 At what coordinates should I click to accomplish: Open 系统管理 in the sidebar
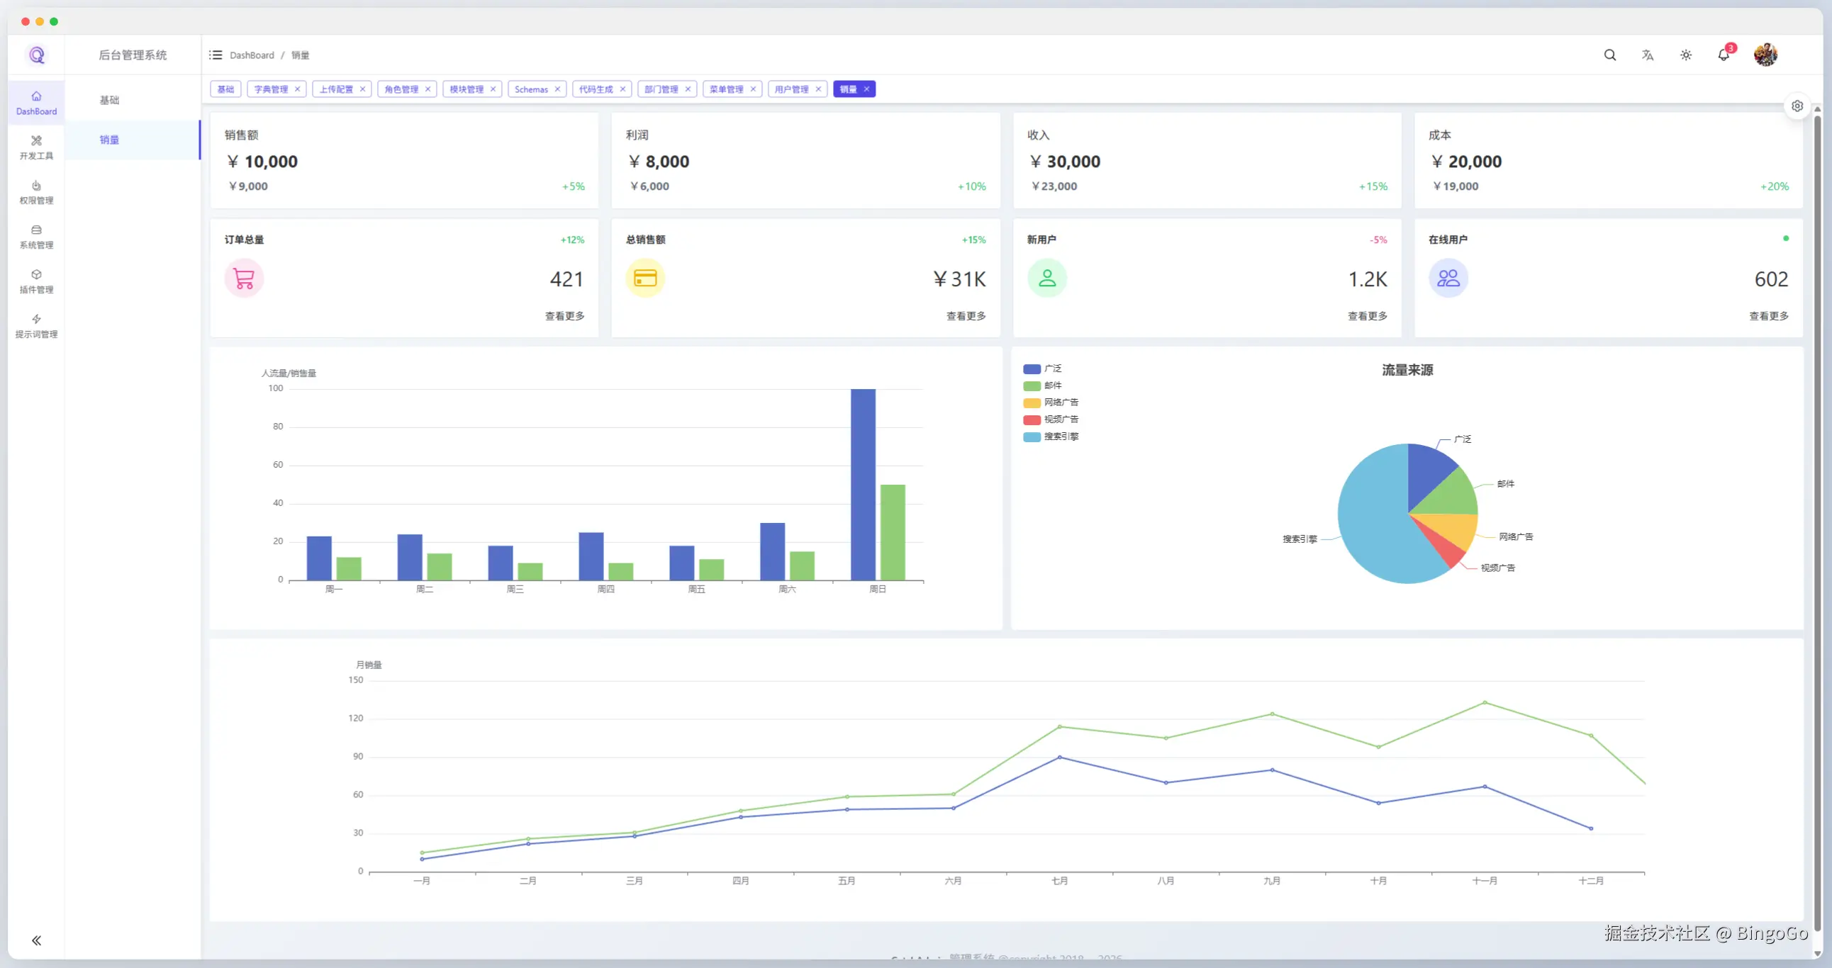36,237
